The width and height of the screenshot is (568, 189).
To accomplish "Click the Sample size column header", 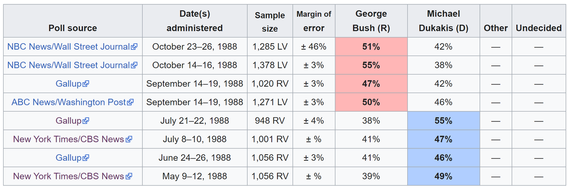I will tap(270, 21).
